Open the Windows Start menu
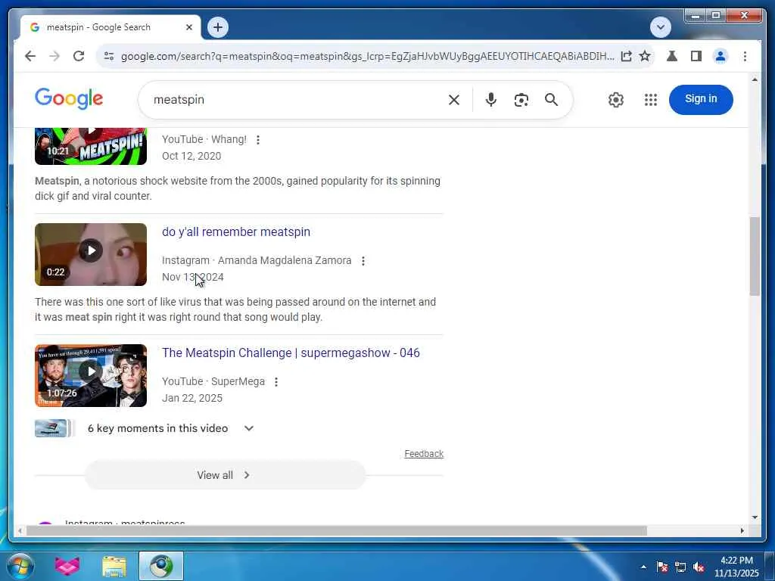775x581 pixels. (20, 566)
